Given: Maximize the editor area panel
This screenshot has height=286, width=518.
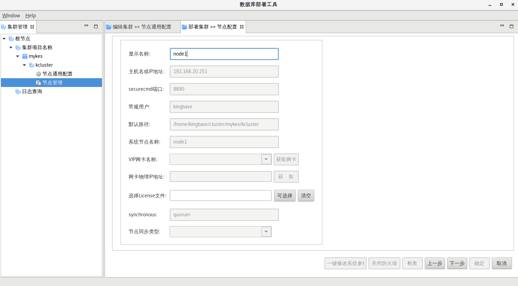Looking at the screenshot, I should [x=512, y=26].
